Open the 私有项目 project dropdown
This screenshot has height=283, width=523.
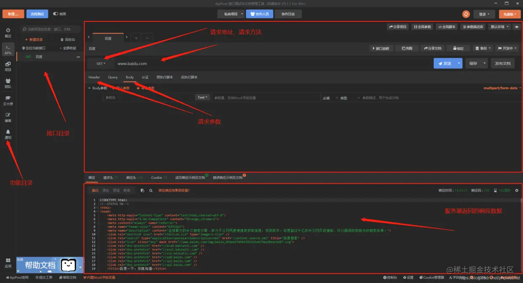(x=231, y=14)
